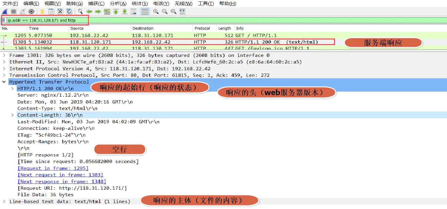This screenshot has height=209, width=447.
Task: Open the 捕获(C) menu
Action: pos(96,4)
